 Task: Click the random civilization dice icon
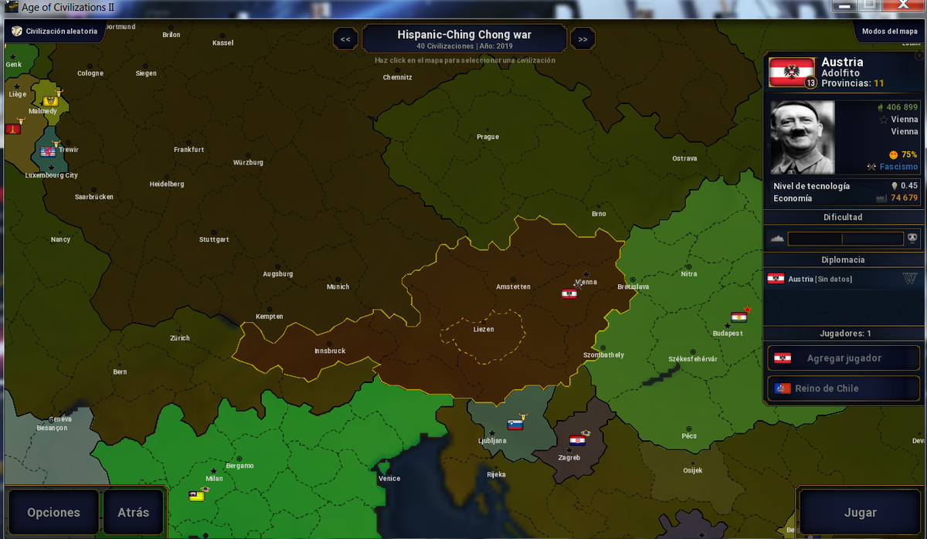coord(15,32)
